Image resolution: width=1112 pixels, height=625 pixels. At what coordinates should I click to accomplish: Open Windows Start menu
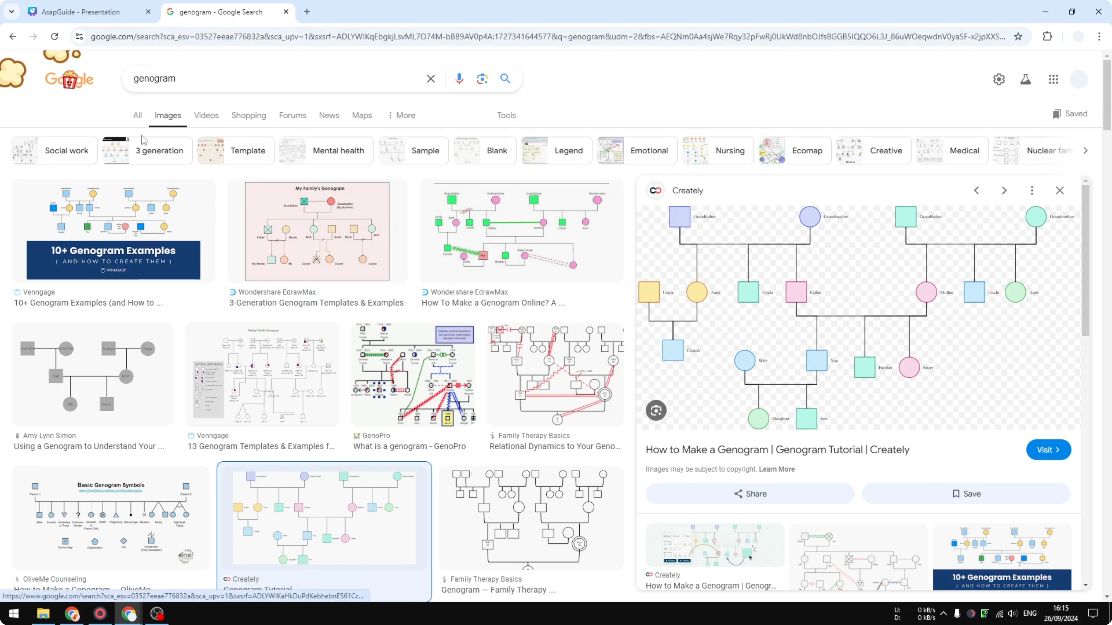coord(14,613)
